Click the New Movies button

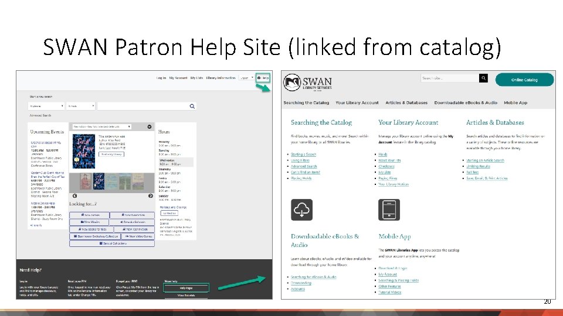(x=89, y=222)
